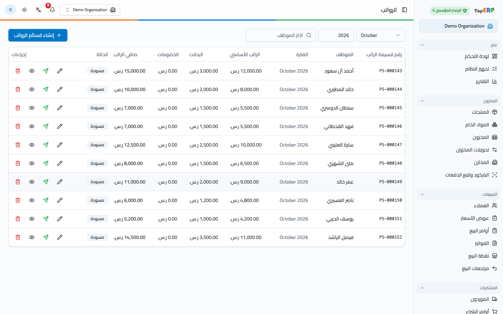Open Demo Organization switcher in top bar
Viewport: 503px width, 314px height.
coord(90,10)
